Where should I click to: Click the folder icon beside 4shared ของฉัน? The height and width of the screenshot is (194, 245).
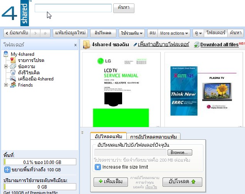point(86,45)
